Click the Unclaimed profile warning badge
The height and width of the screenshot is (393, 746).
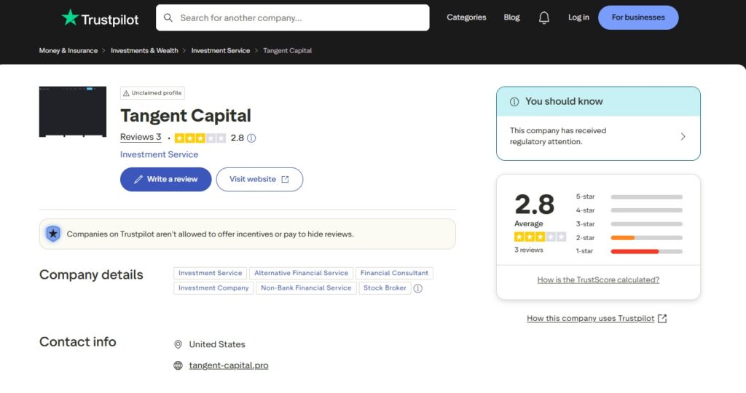point(152,93)
